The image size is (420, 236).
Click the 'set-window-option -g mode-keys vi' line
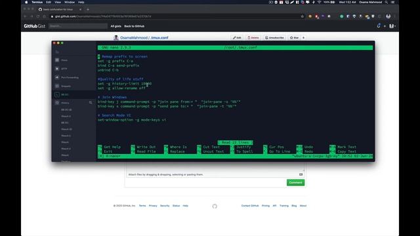[132, 120]
